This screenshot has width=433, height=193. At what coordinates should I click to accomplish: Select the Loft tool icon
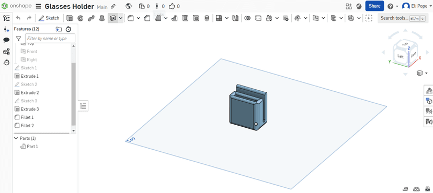(102, 18)
